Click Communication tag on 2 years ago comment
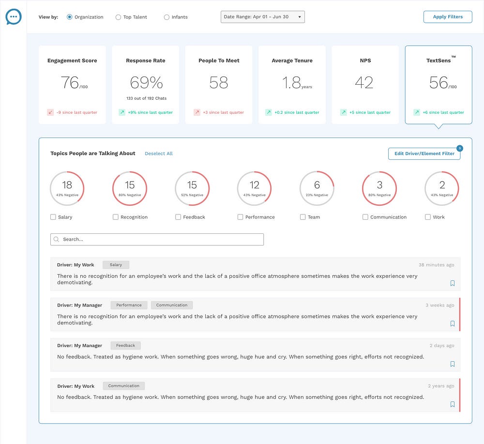The width and height of the screenshot is (484, 444). pyautogui.click(x=124, y=385)
